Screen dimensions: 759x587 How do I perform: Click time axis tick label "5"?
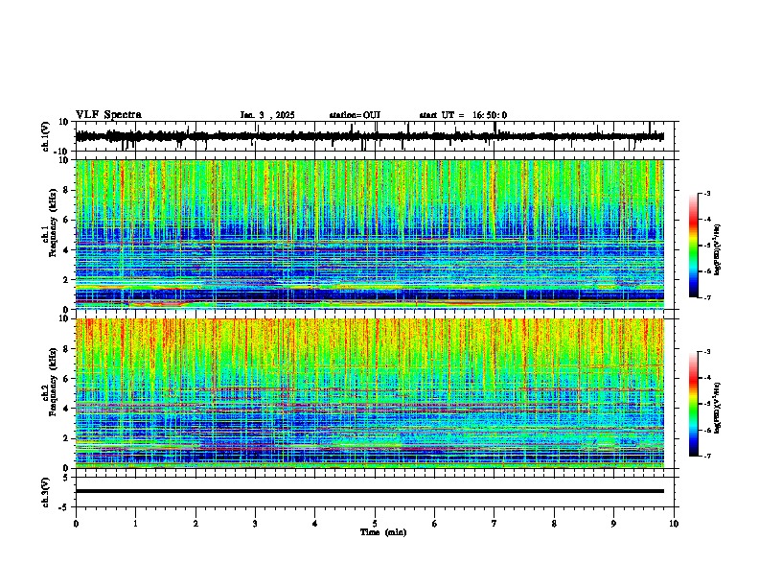375,523
